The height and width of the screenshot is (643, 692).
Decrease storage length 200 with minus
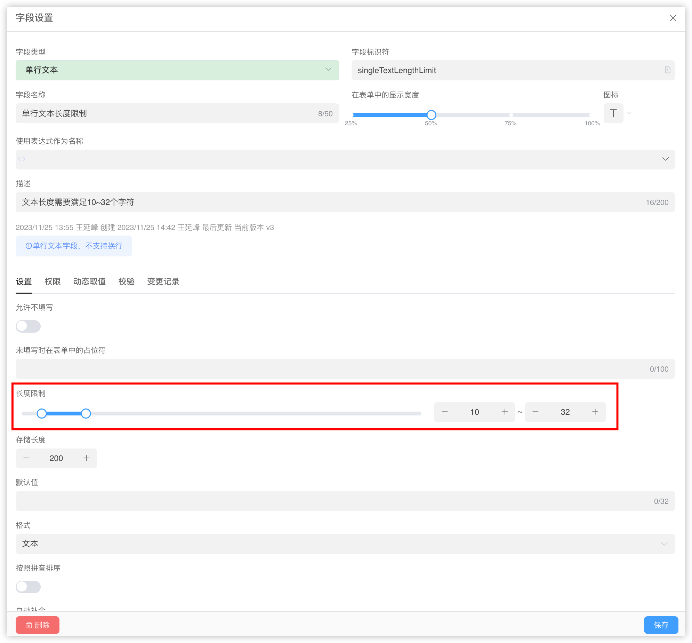26,458
